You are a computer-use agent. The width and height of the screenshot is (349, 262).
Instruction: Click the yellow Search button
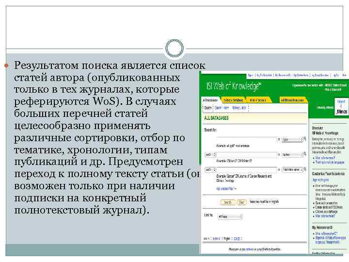click(x=227, y=202)
